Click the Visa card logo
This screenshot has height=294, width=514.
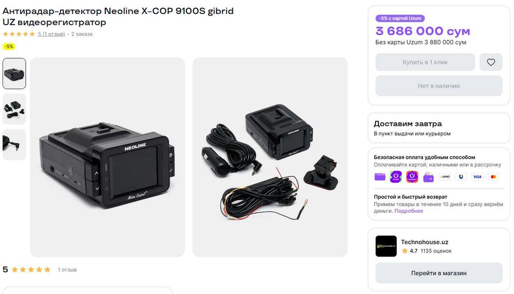click(x=478, y=177)
